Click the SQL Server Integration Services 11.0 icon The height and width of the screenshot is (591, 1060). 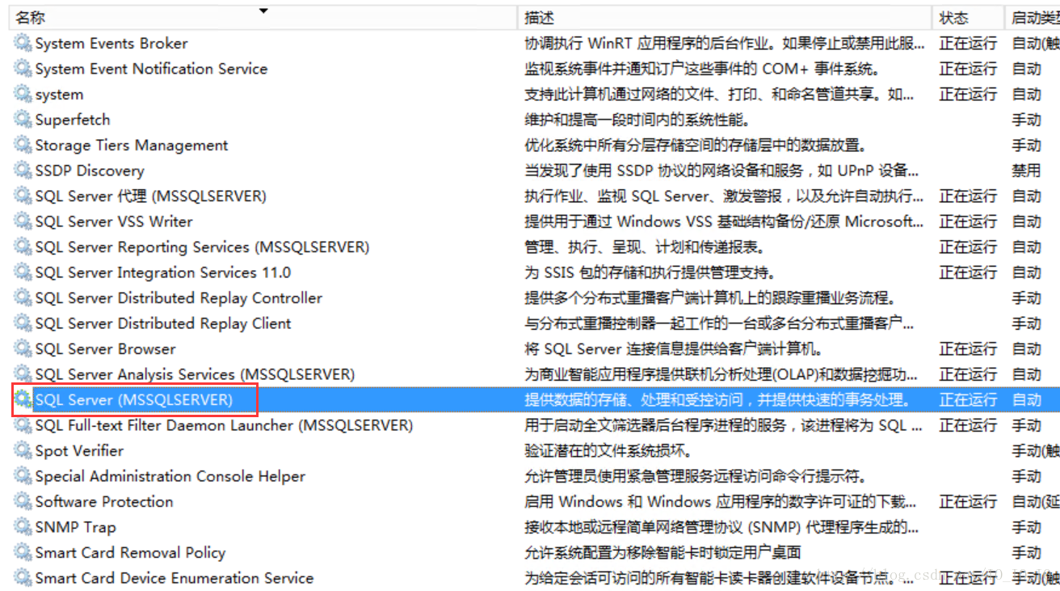tap(23, 272)
